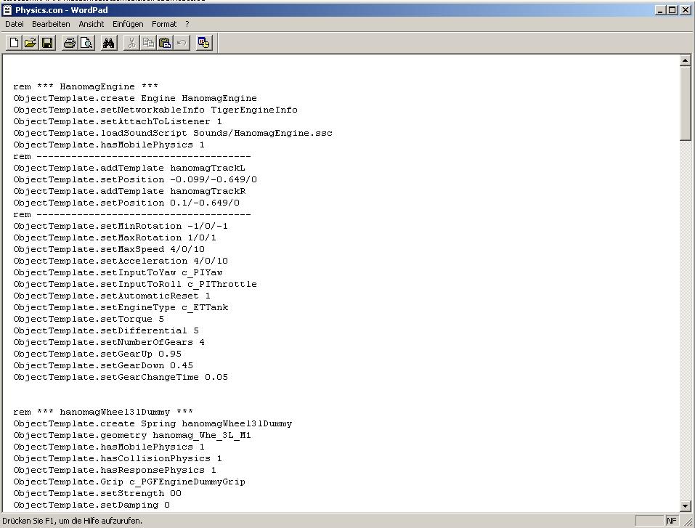The width and height of the screenshot is (695, 528).
Task: Click the line 'hasResponsePhysics 1'
Action: coord(115,470)
